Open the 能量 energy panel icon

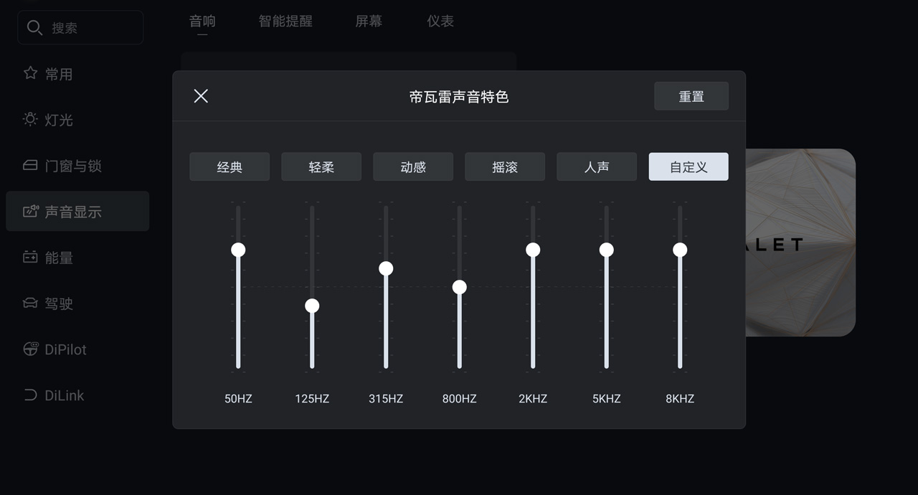click(x=29, y=257)
